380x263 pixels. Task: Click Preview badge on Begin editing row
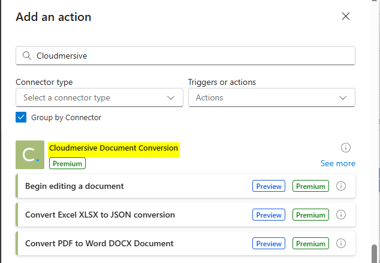(x=269, y=186)
